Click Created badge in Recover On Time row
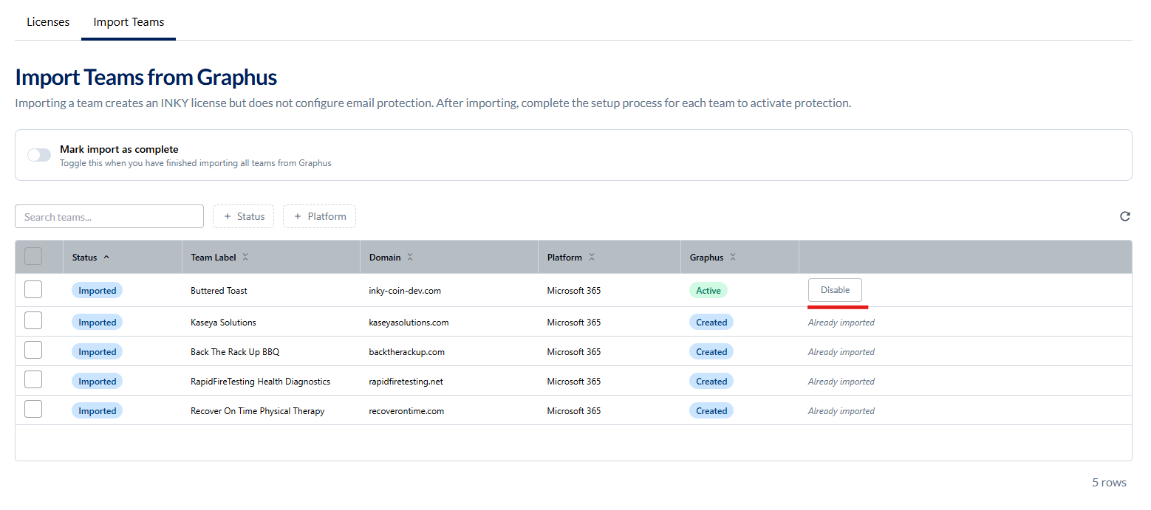The width and height of the screenshot is (1151, 510). tap(711, 411)
